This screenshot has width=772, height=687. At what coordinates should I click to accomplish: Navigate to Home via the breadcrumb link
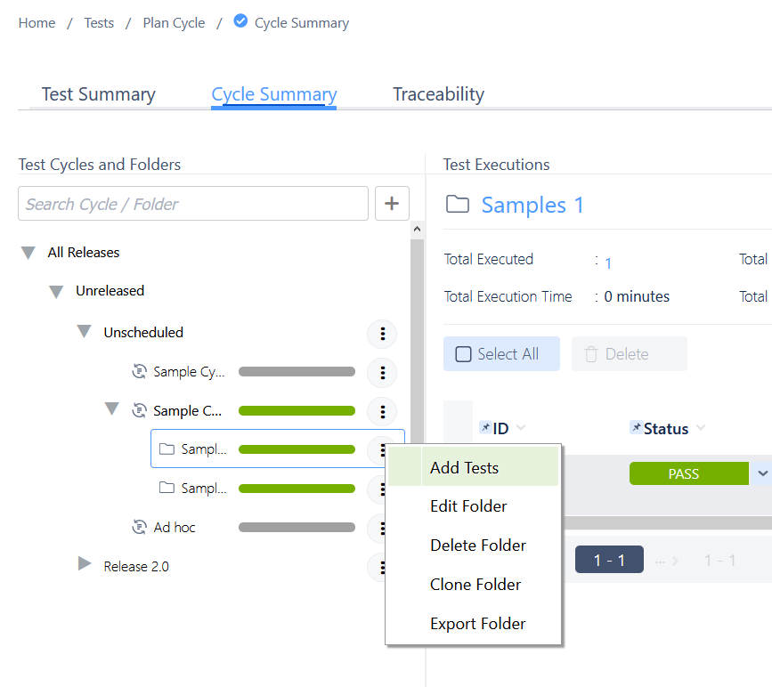[x=37, y=22]
